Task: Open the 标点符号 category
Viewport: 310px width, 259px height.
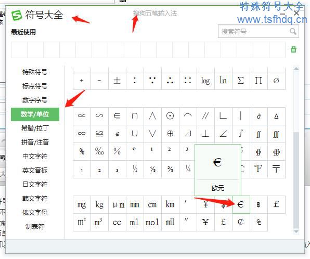Action: coord(35,86)
